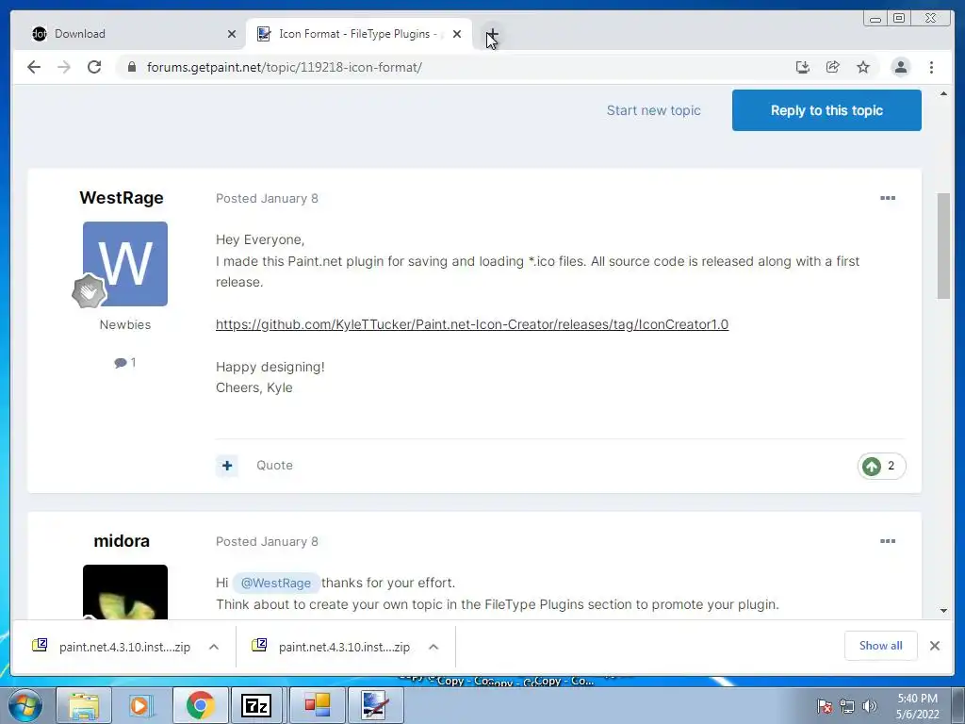Close the Download tab
The width and height of the screenshot is (965, 724).
point(232,34)
